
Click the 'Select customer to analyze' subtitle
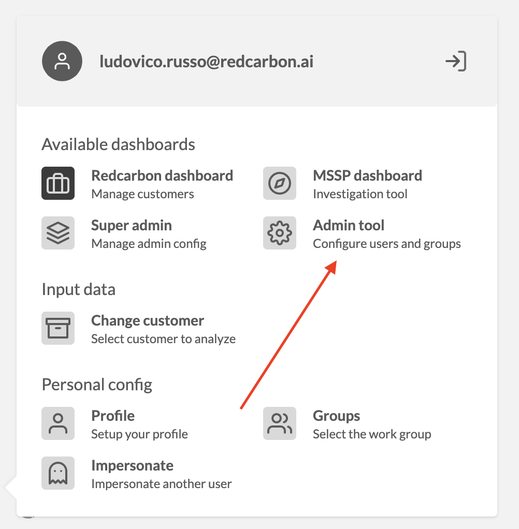(x=164, y=339)
